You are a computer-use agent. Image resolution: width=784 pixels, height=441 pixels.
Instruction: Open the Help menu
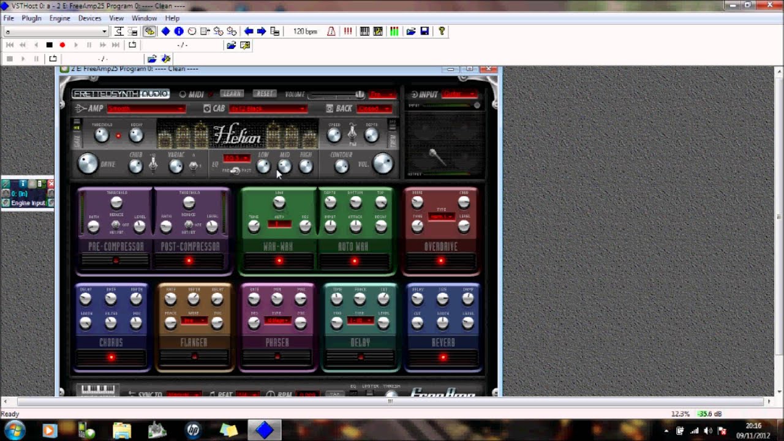(x=172, y=18)
